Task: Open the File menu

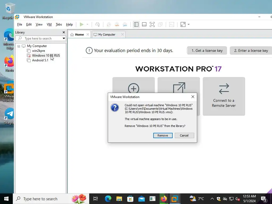Action: (x=20, y=24)
